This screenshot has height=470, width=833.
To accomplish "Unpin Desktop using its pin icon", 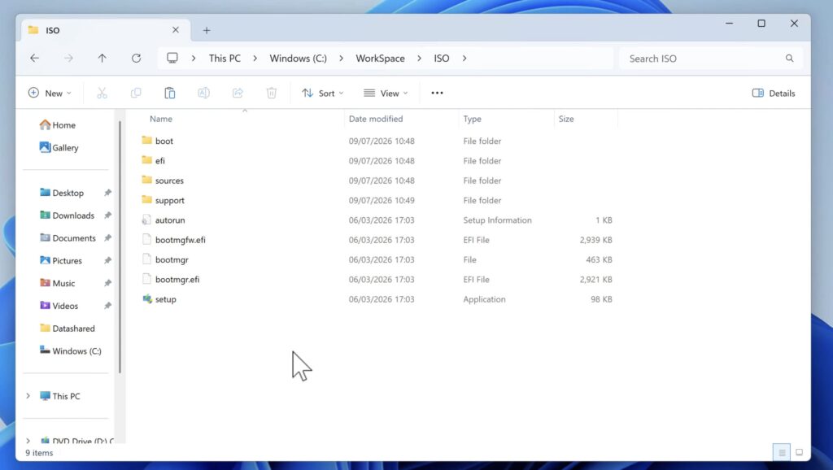I will 108,193.
